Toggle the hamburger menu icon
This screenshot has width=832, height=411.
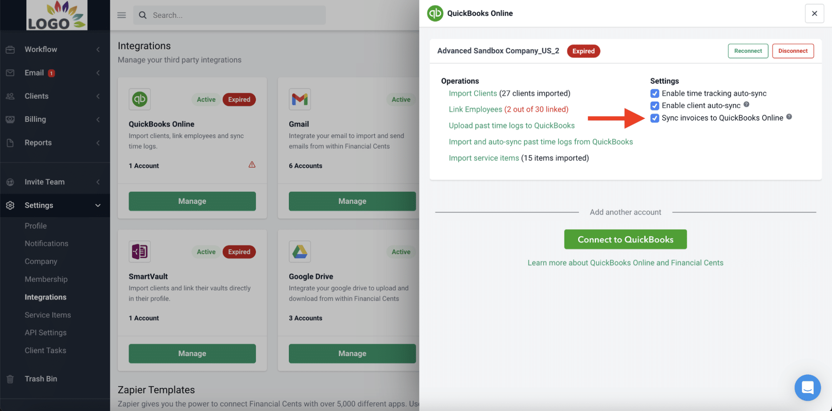pyautogui.click(x=122, y=15)
